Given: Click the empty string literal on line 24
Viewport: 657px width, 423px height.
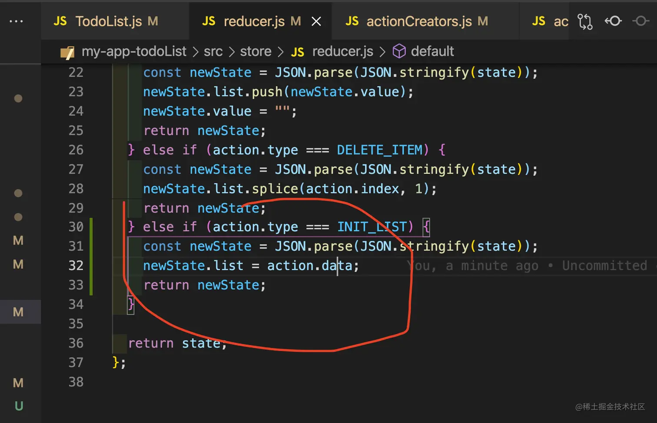Looking at the screenshot, I should coord(282,110).
